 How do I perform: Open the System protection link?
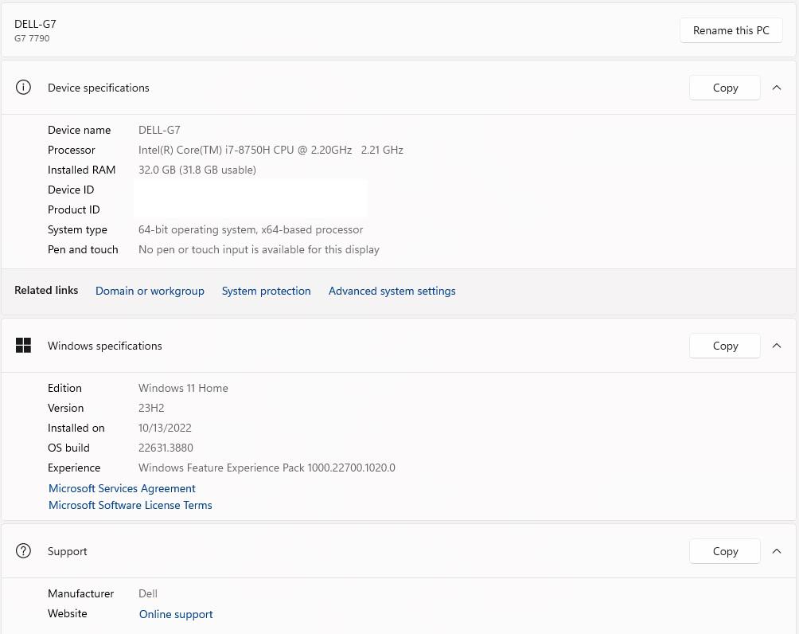[266, 291]
